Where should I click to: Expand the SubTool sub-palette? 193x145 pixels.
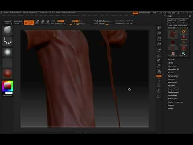[171, 60]
